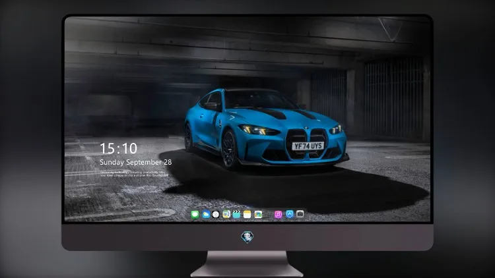Open the Maps app in dock
Image resolution: width=495 pixels, height=278 pixels.
[x=226, y=215]
